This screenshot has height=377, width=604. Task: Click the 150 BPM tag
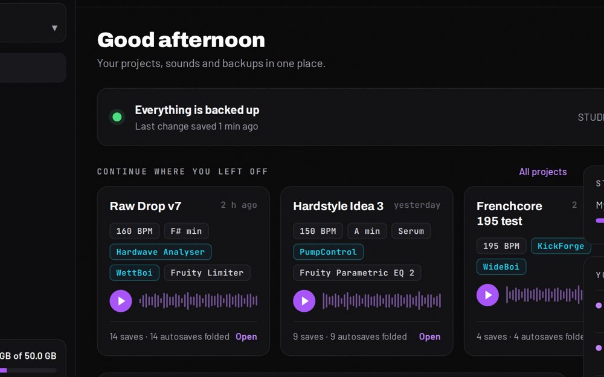click(x=318, y=231)
